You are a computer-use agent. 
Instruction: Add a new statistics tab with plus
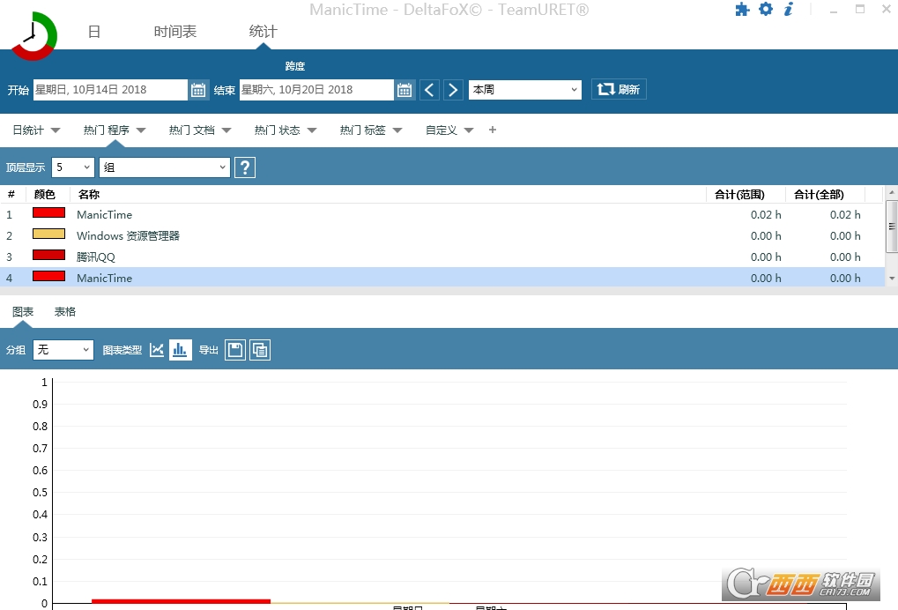pos(493,130)
